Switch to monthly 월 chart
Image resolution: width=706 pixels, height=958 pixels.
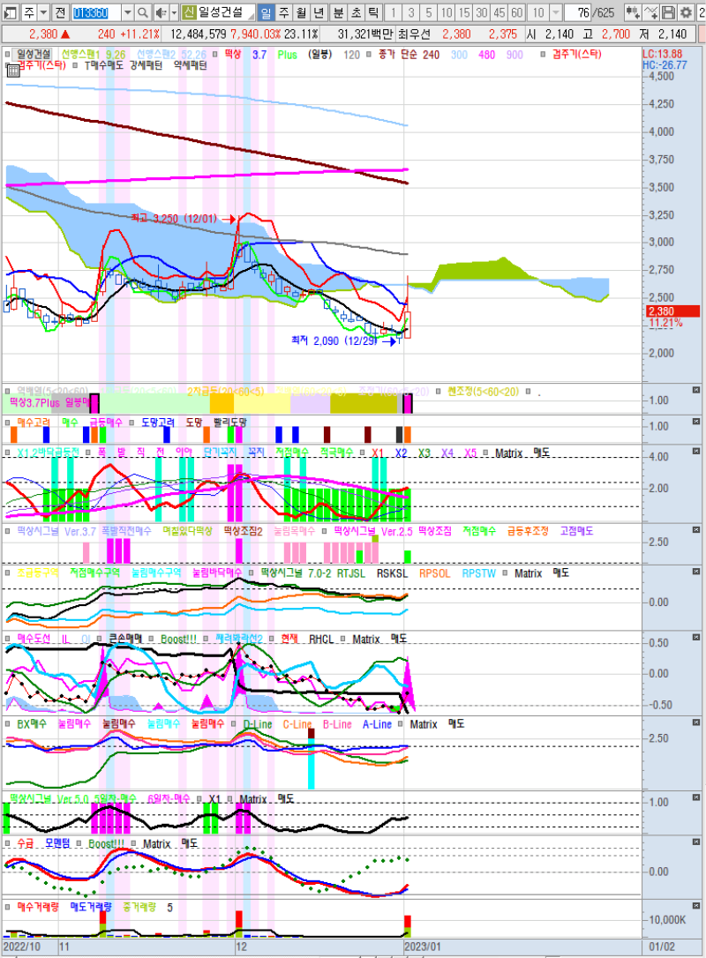tap(301, 12)
